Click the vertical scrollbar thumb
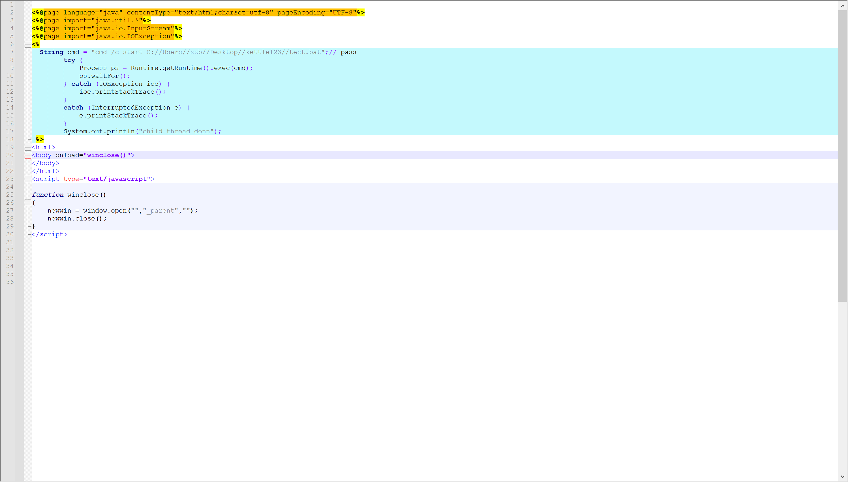The image size is (848, 482). pos(843,156)
